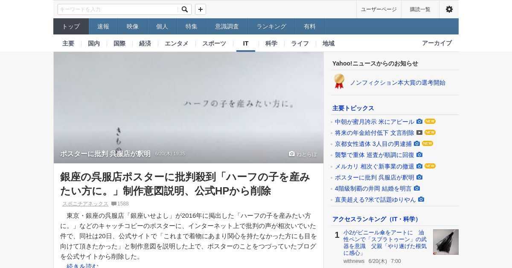This screenshot has height=268, width=512.
Task: Click the image caption ポスターに批判 呉服店が釈明
Action: (x=105, y=154)
